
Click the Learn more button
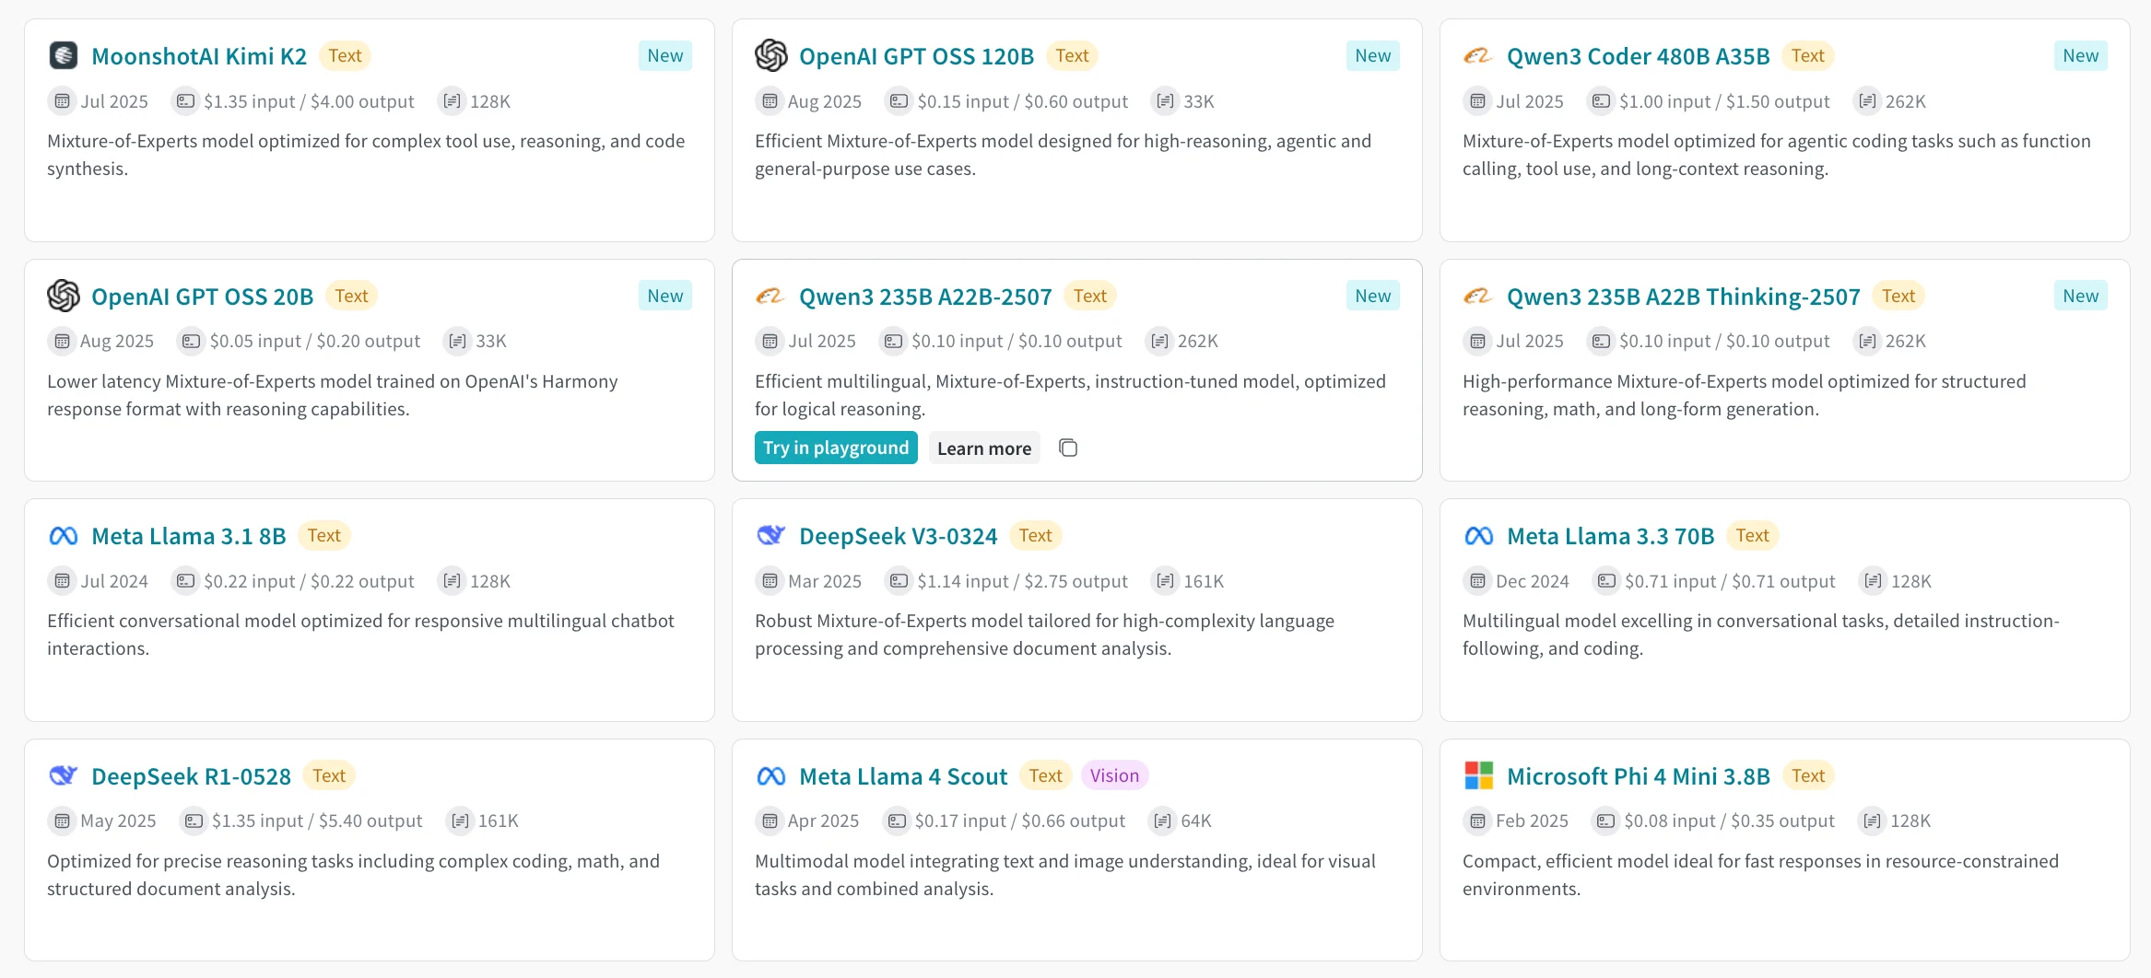984,448
